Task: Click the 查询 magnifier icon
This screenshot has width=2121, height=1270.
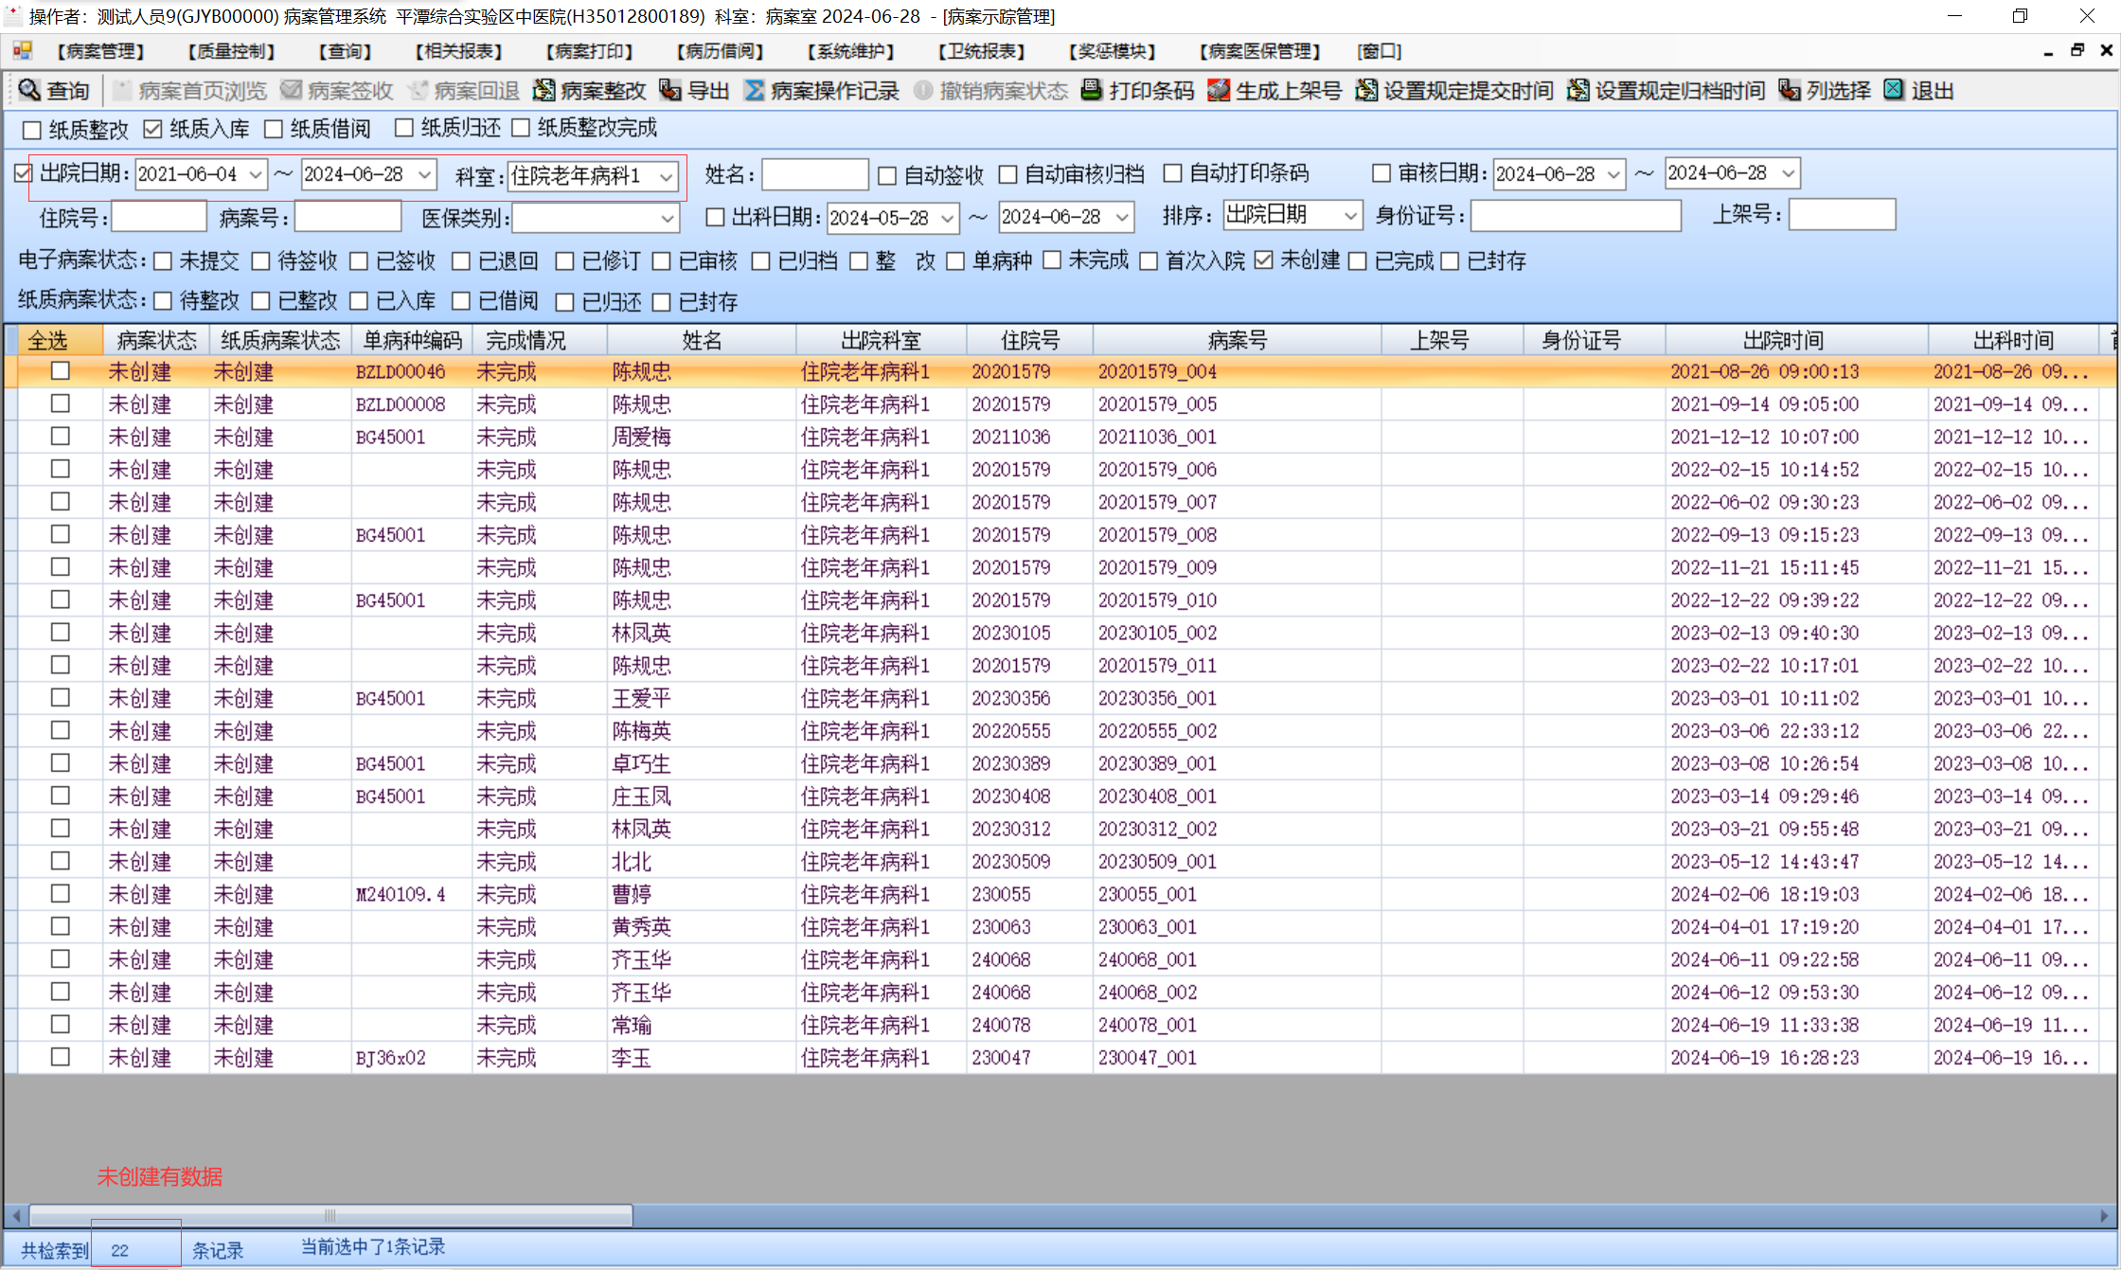Action: [x=29, y=90]
